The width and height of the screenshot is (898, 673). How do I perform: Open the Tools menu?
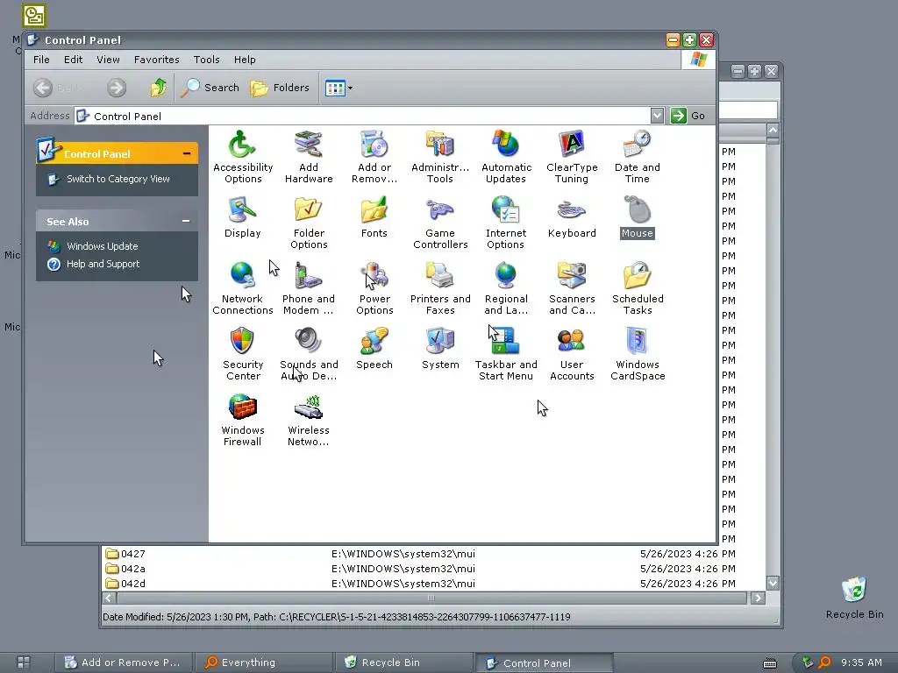pos(206,60)
